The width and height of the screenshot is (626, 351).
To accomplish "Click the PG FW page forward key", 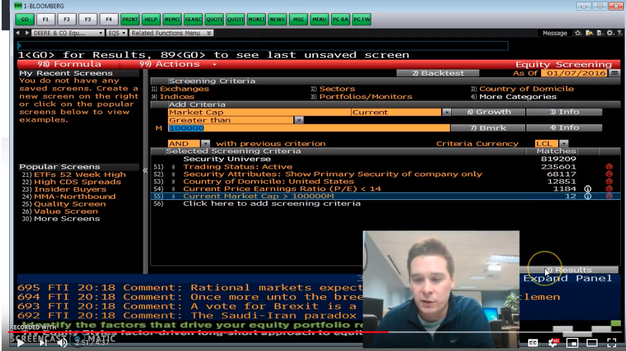I will [x=362, y=19].
